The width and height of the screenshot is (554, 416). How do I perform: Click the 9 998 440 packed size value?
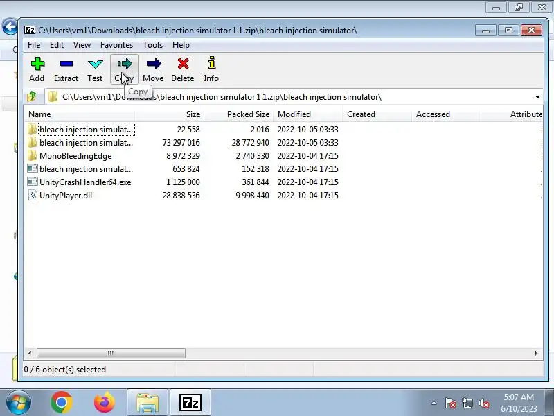(x=252, y=196)
